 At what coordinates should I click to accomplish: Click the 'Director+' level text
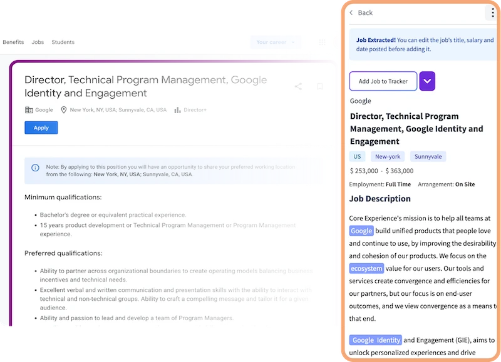coord(195,110)
